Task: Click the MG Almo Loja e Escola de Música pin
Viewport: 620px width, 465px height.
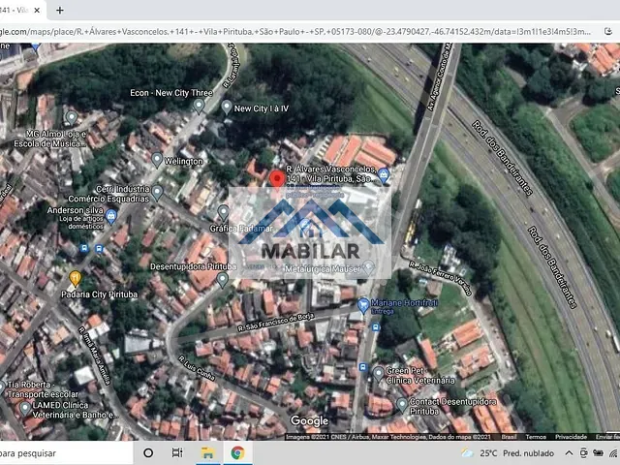Action: [71, 117]
